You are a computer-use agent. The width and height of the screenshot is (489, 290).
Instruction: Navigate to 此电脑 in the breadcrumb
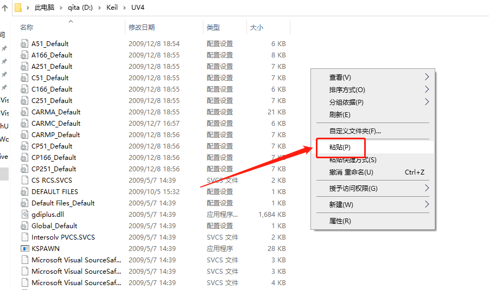45,8
